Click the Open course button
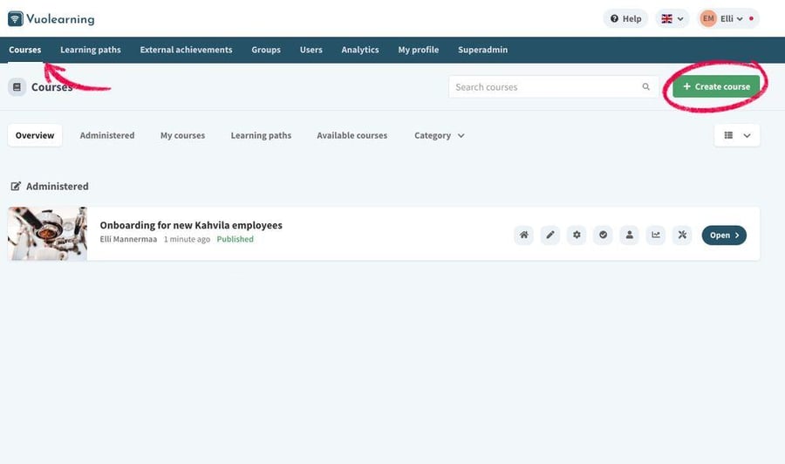The image size is (785, 464). (x=724, y=235)
